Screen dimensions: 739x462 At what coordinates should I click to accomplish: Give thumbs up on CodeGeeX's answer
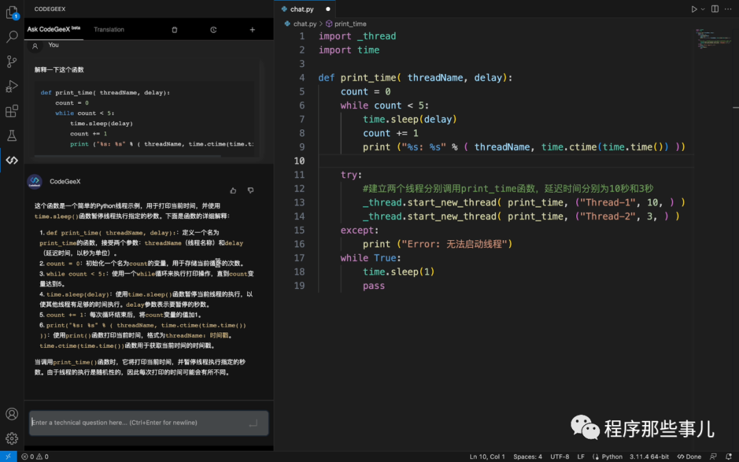233,191
